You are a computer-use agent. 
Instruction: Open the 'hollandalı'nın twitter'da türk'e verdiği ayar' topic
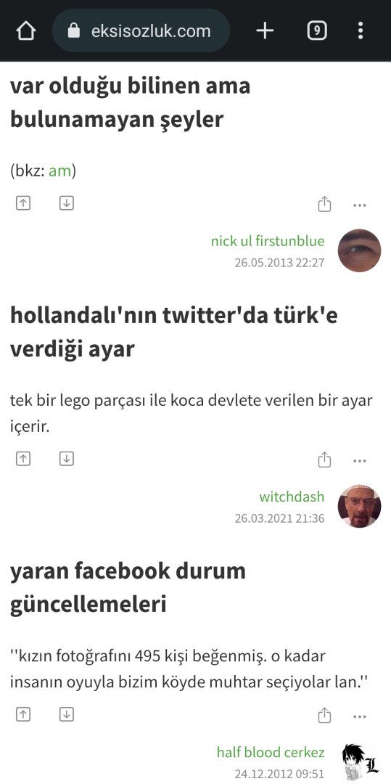[x=174, y=332]
